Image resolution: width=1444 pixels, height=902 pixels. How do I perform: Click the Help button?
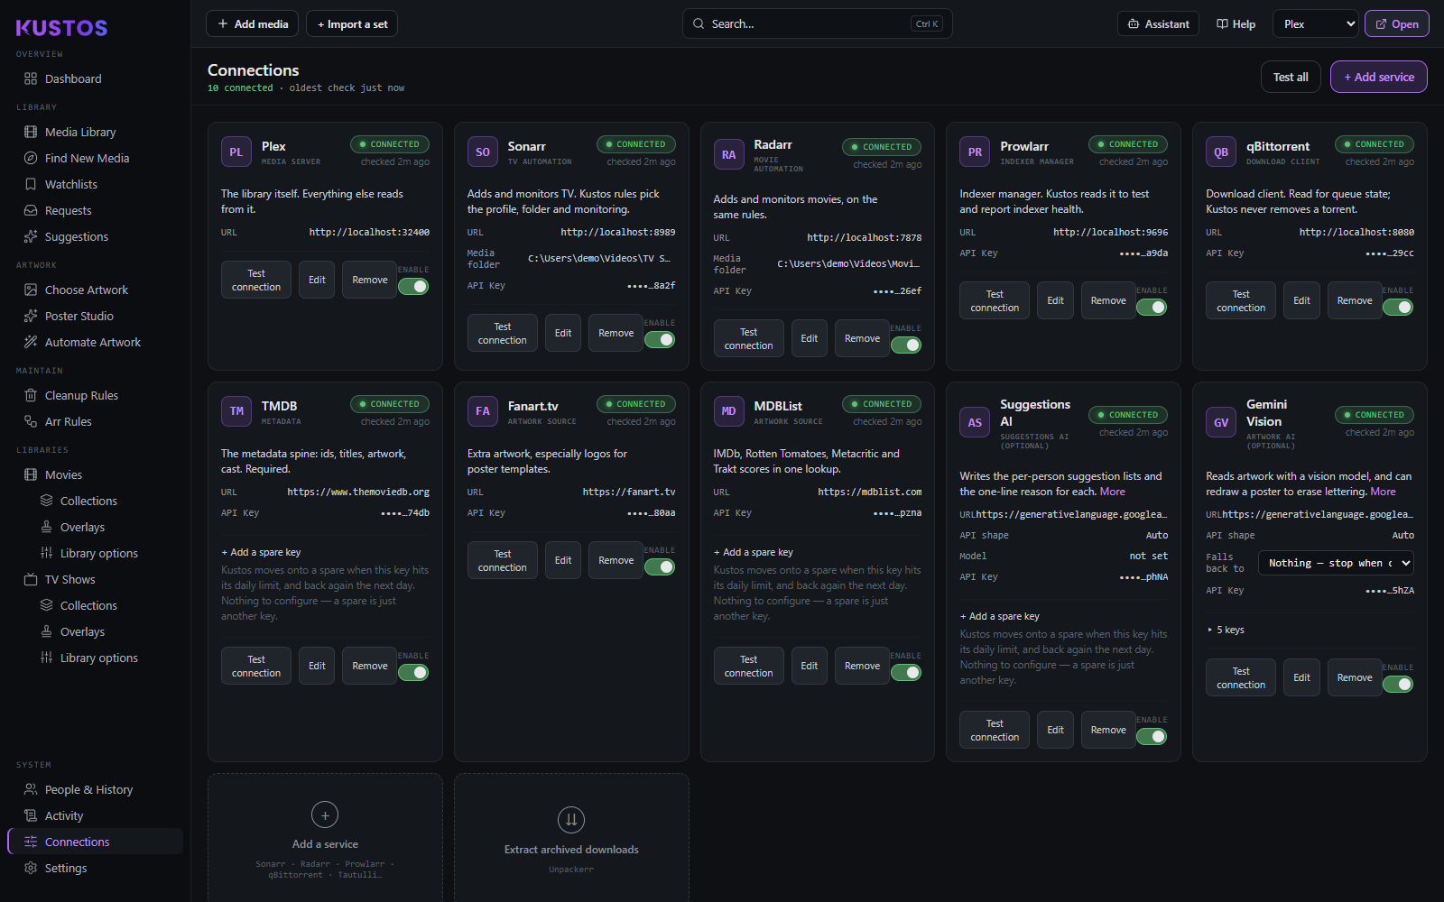(x=1236, y=24)
